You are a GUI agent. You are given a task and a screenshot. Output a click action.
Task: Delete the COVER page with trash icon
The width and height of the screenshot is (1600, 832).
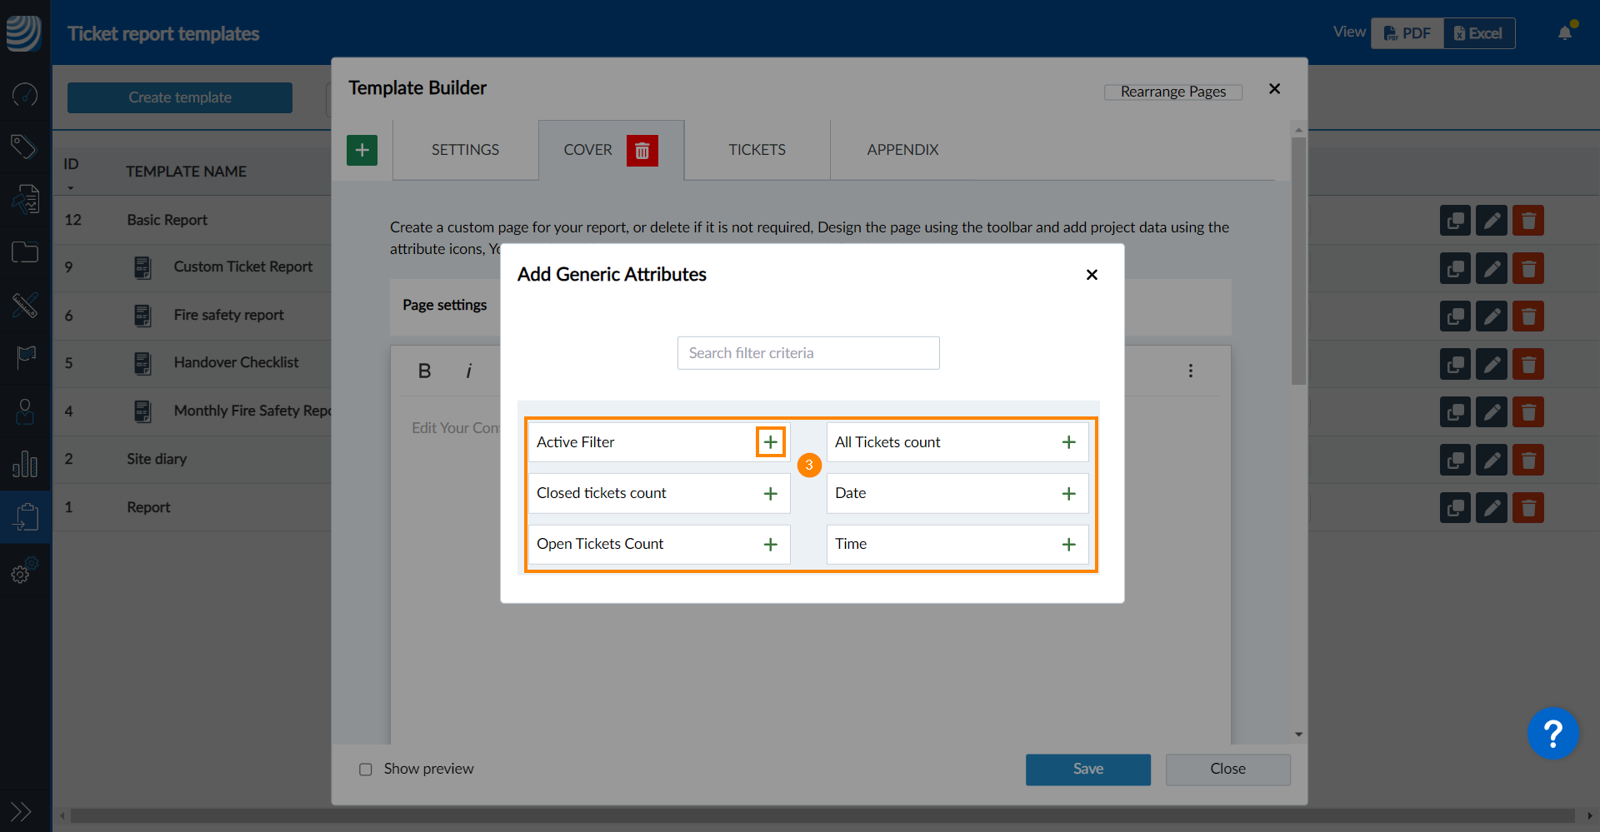click(x=642, y=151)
